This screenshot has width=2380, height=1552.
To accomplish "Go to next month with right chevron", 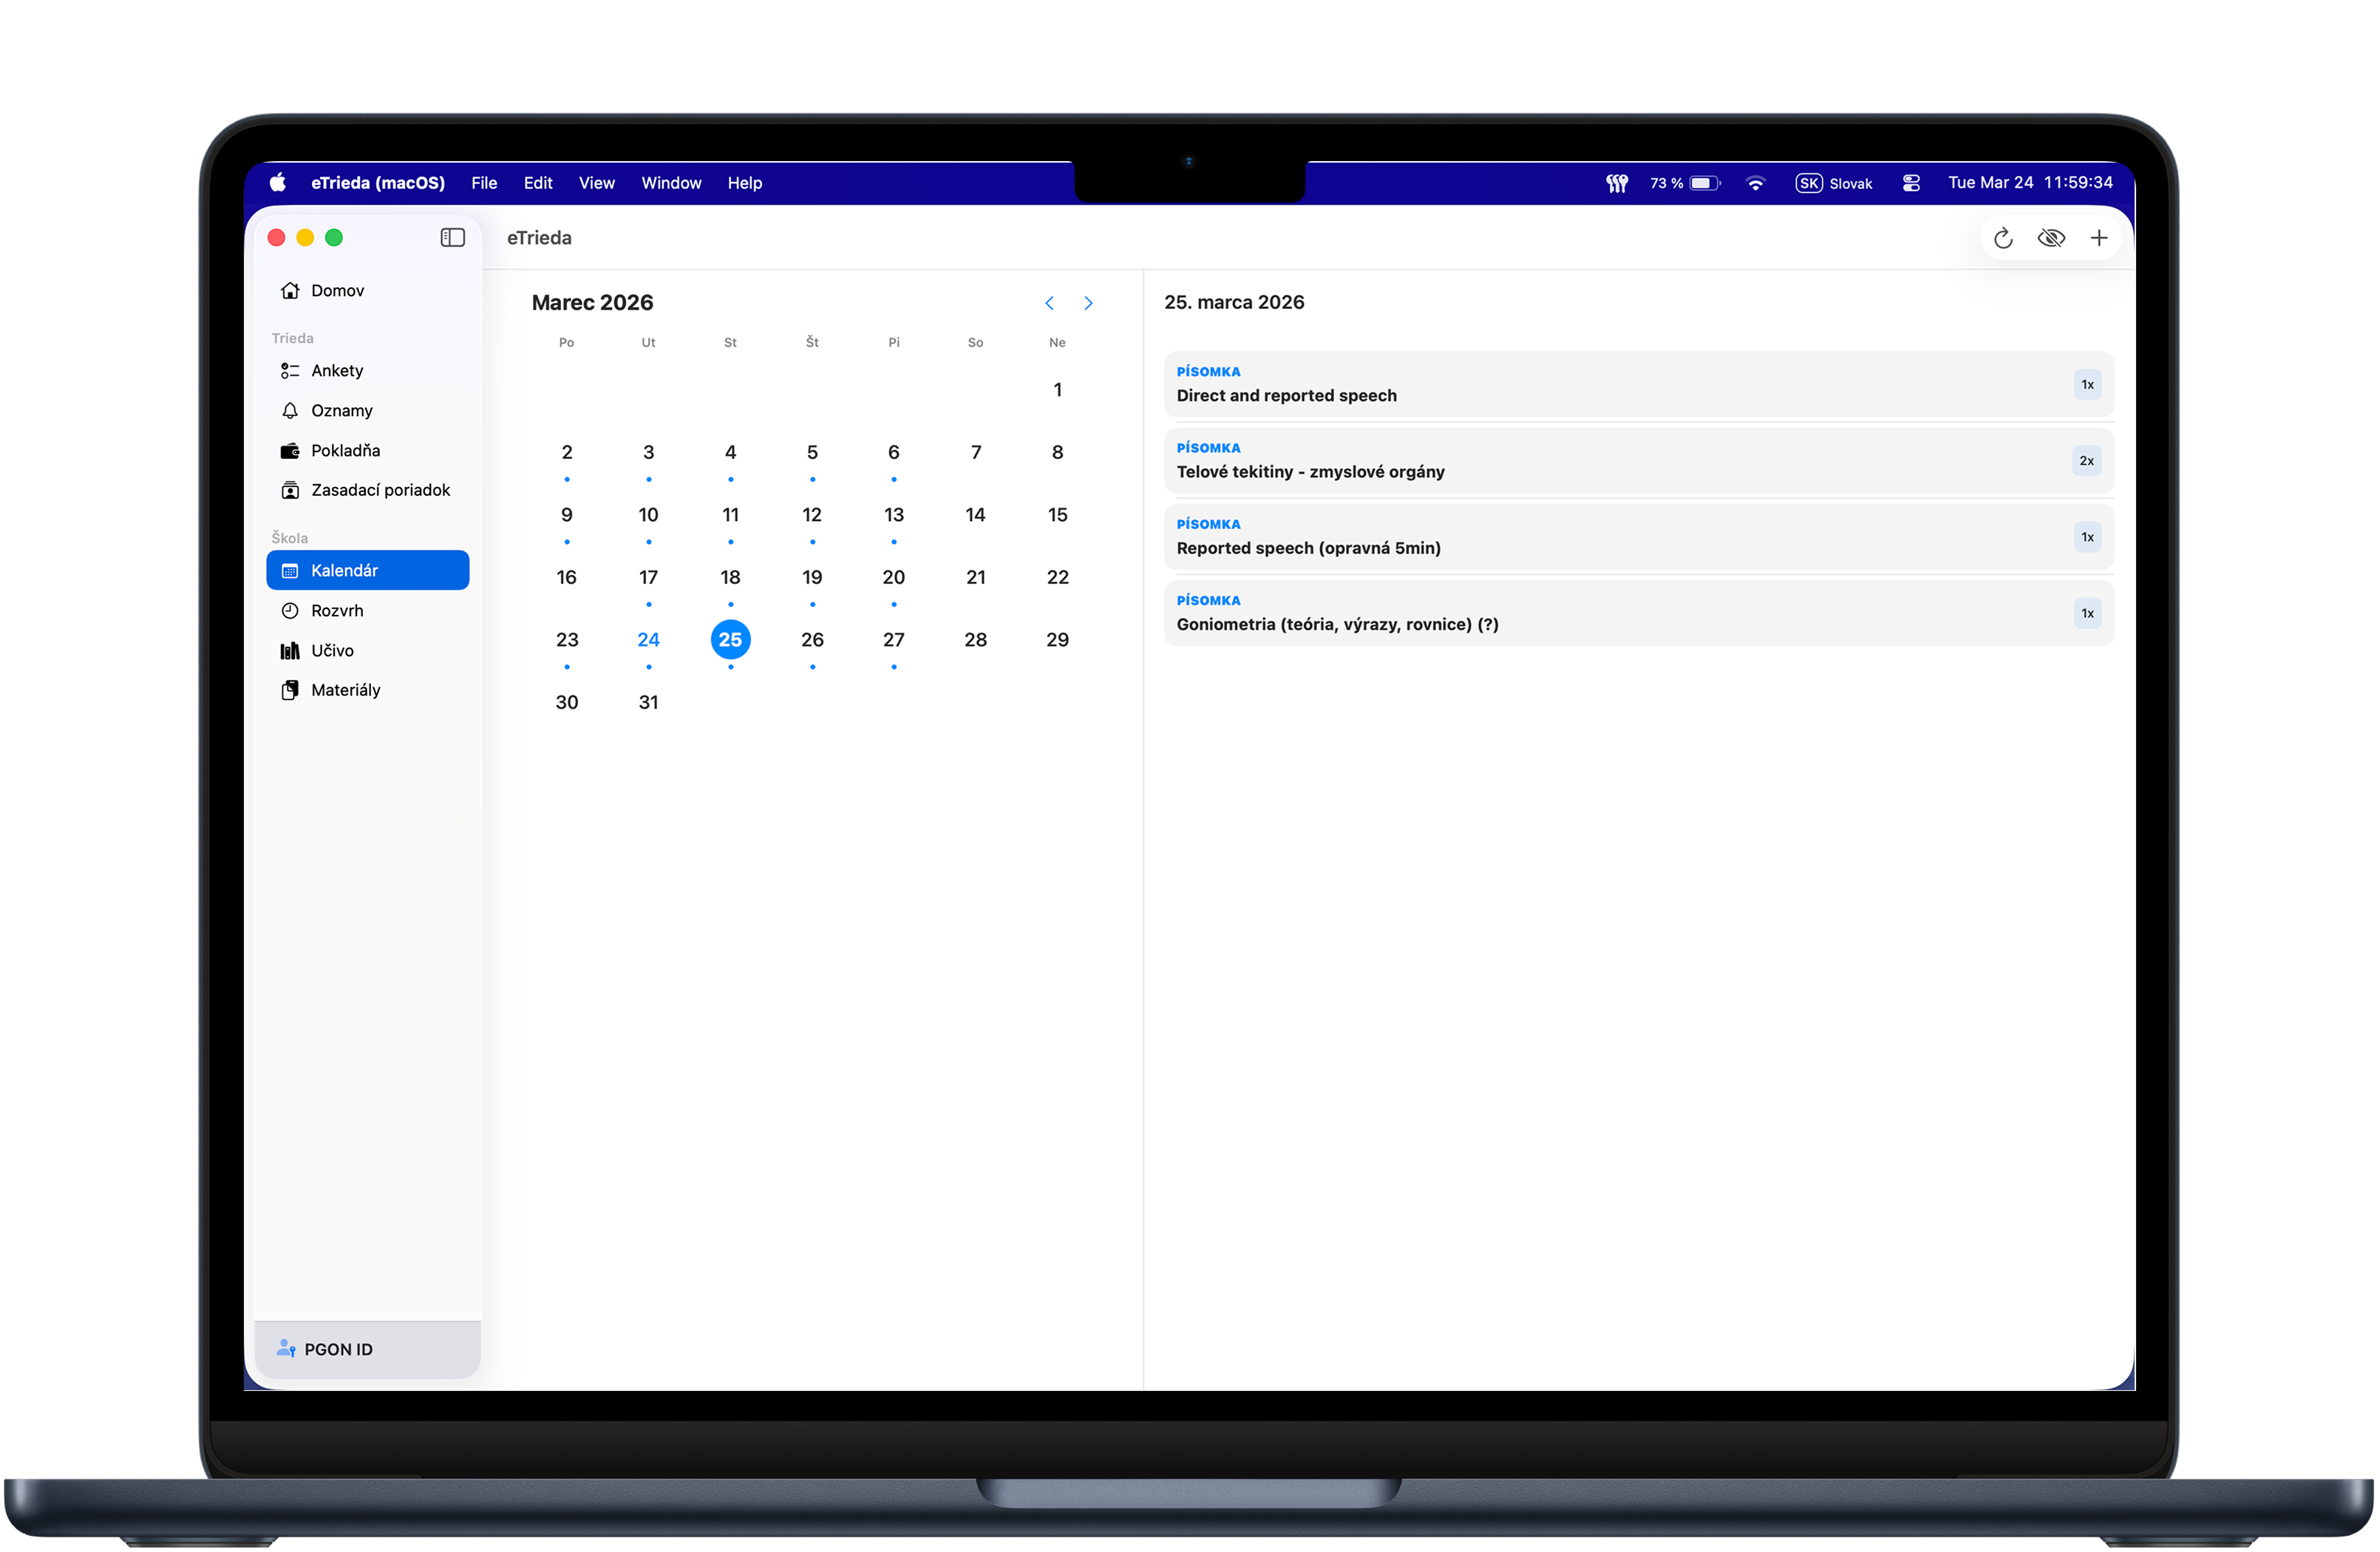I will pos(1088,303).
